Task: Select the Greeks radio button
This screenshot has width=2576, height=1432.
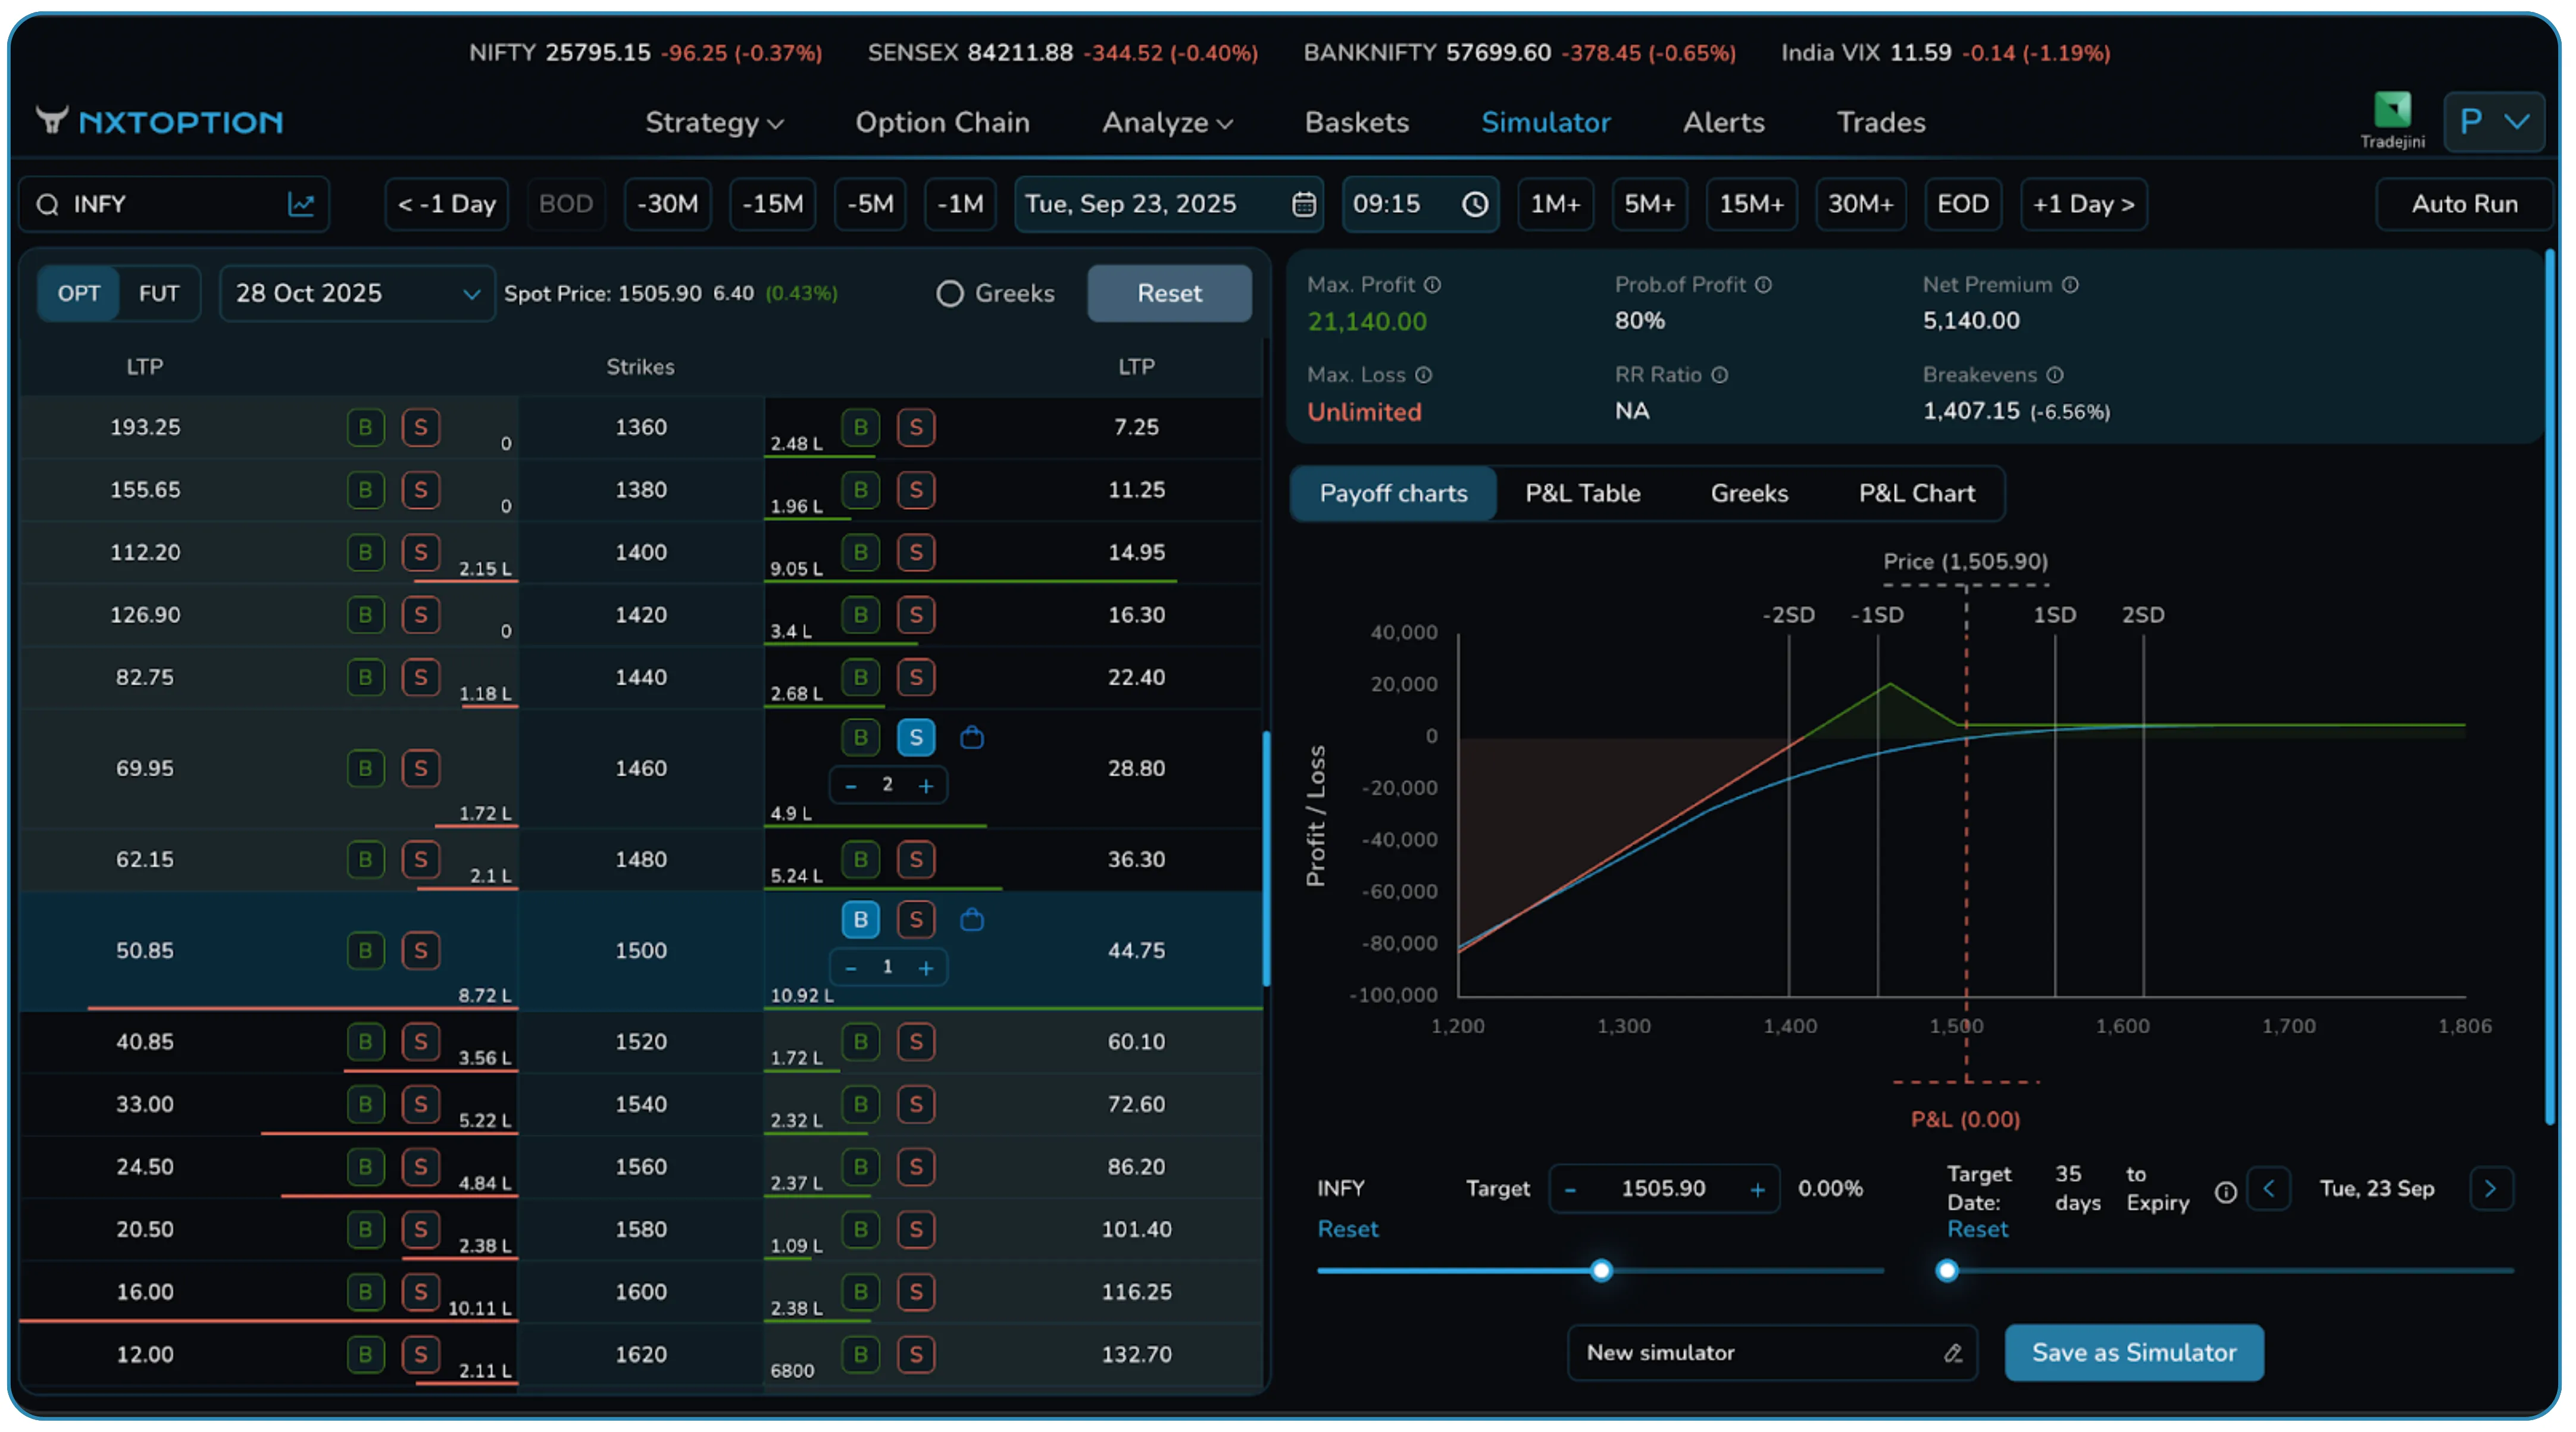Action: point(949,293)
